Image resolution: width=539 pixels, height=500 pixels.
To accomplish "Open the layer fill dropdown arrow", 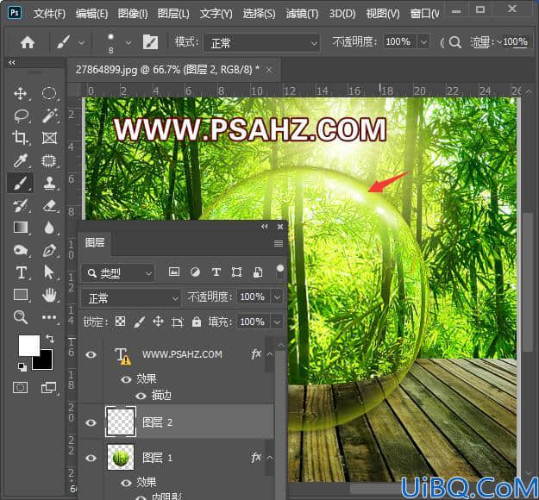I will click(x=277, y=322).
